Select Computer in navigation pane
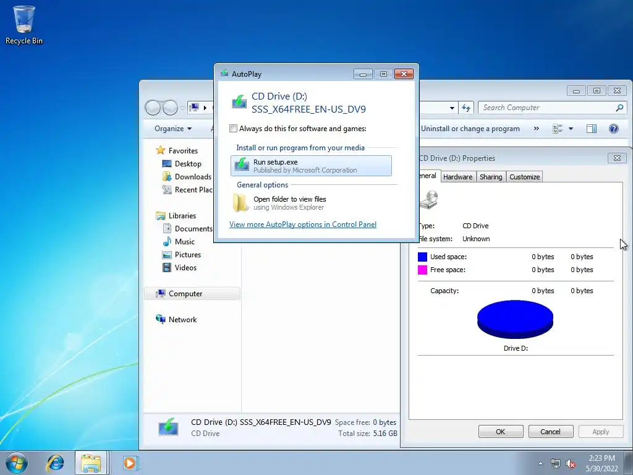Viewport: 633px width, 475px height. pos(192,294)
